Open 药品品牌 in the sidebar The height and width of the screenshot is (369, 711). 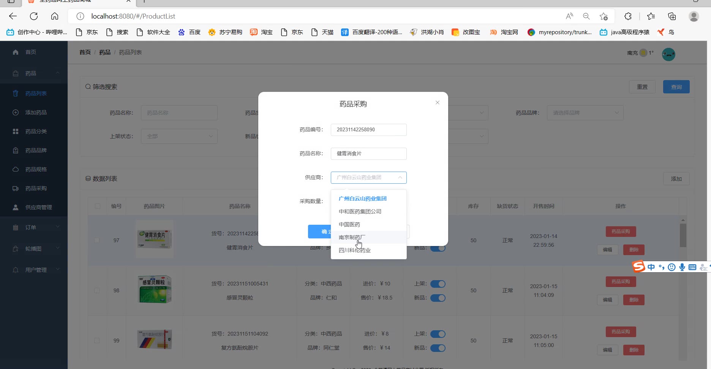(34, 150)
